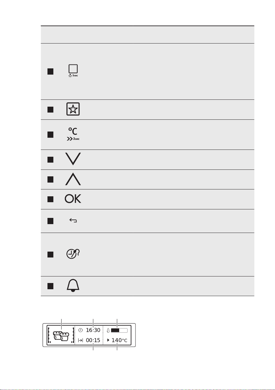
Task: Click the down arrow key icon
Action: (x=73, y=159)
